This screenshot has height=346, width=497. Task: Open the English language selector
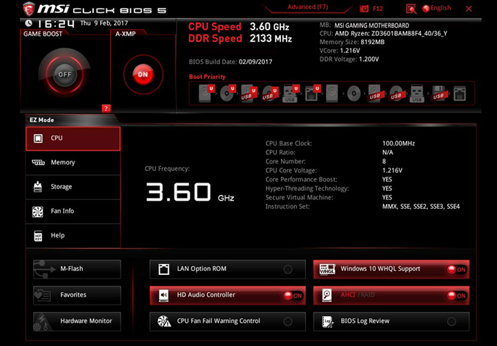click(436, 8)
